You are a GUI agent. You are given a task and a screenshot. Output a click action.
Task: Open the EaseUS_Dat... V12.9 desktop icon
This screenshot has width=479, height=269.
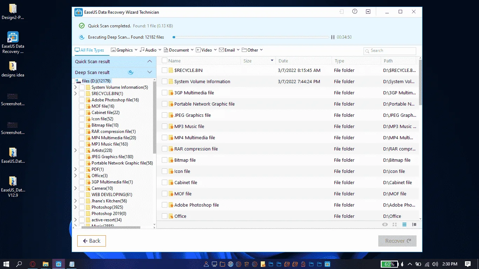[13, 187]
